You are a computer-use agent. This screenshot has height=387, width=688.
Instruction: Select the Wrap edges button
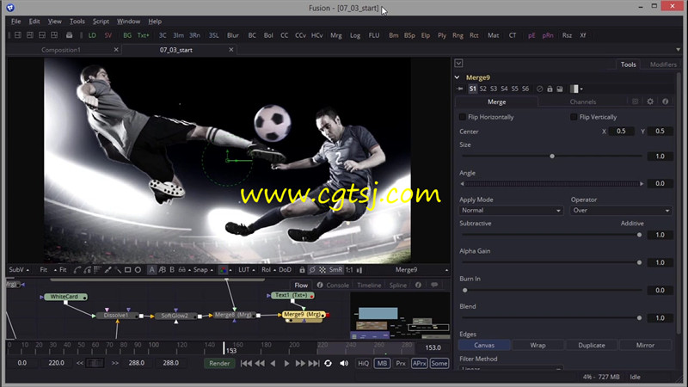537,346
